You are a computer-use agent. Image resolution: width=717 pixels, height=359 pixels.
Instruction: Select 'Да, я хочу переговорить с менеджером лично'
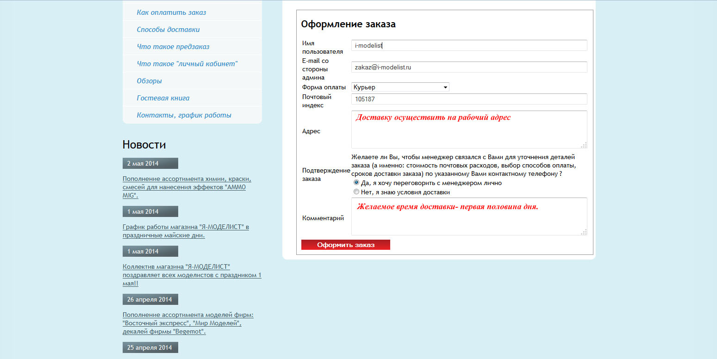pos(356,183)
